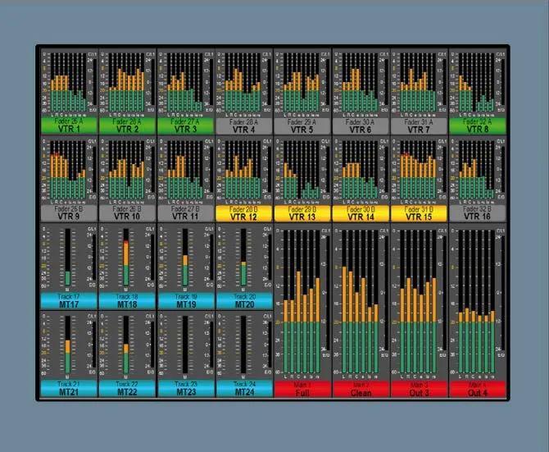
Task: Select the green VTR 3 label strip
Action: [185, 126]
